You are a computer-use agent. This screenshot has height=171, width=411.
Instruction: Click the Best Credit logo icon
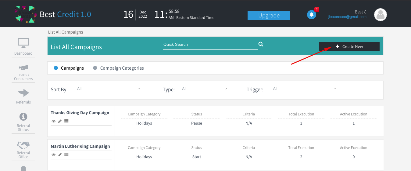pos(25,14)
